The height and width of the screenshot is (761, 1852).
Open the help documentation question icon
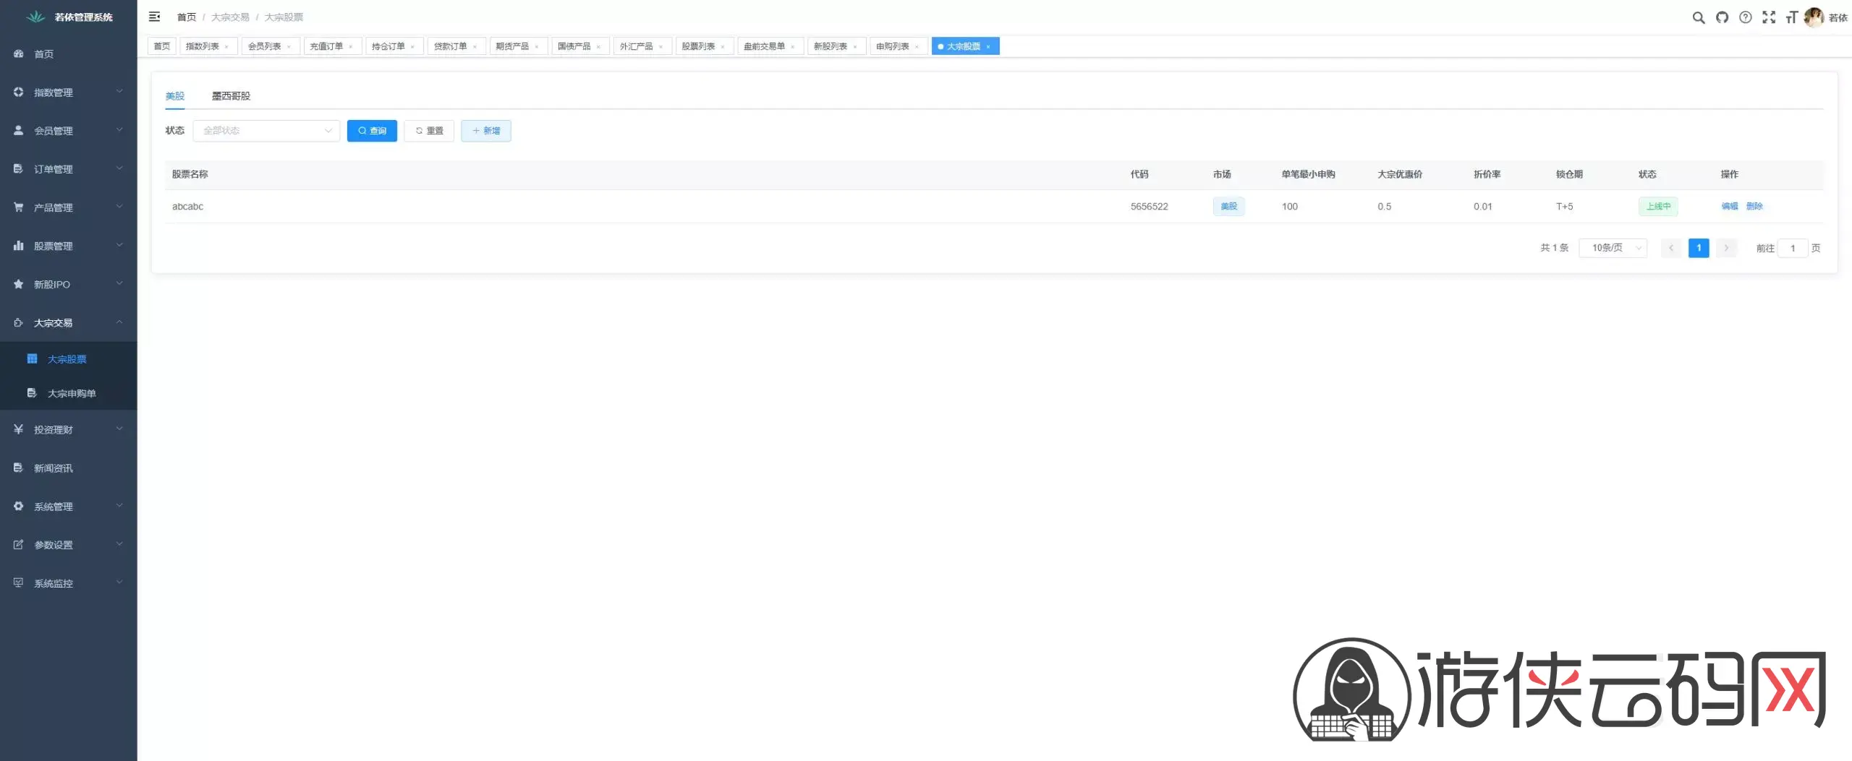[1746, 17]
